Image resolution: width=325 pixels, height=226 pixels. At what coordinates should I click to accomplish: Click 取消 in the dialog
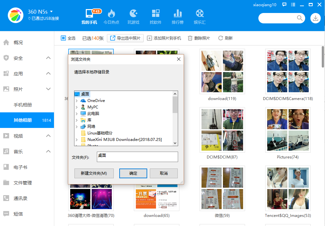[164, 173]
